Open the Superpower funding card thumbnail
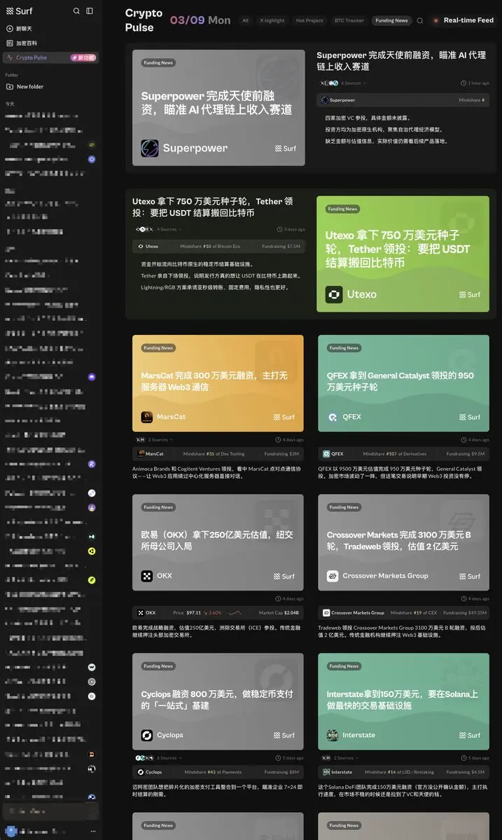The height and width of the screenshot is (840, 502). [218, 108]
